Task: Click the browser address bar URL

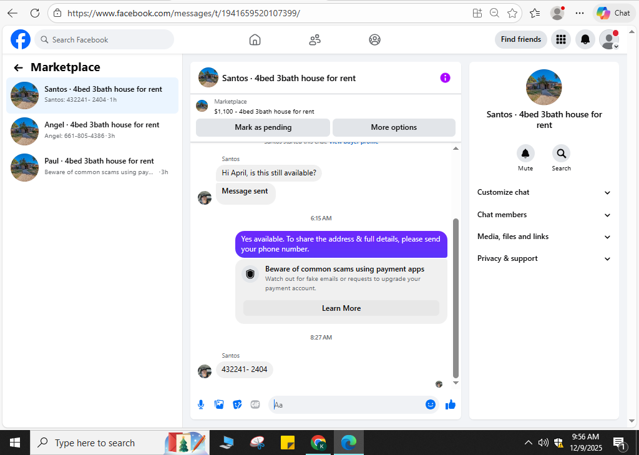Action: tap(183, 13)
